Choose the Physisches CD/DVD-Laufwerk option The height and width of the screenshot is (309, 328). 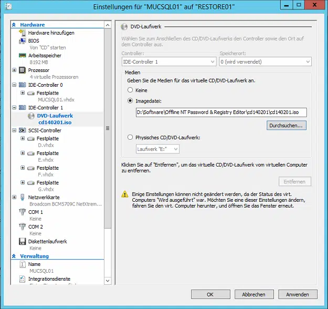click(x=130, y=138)
